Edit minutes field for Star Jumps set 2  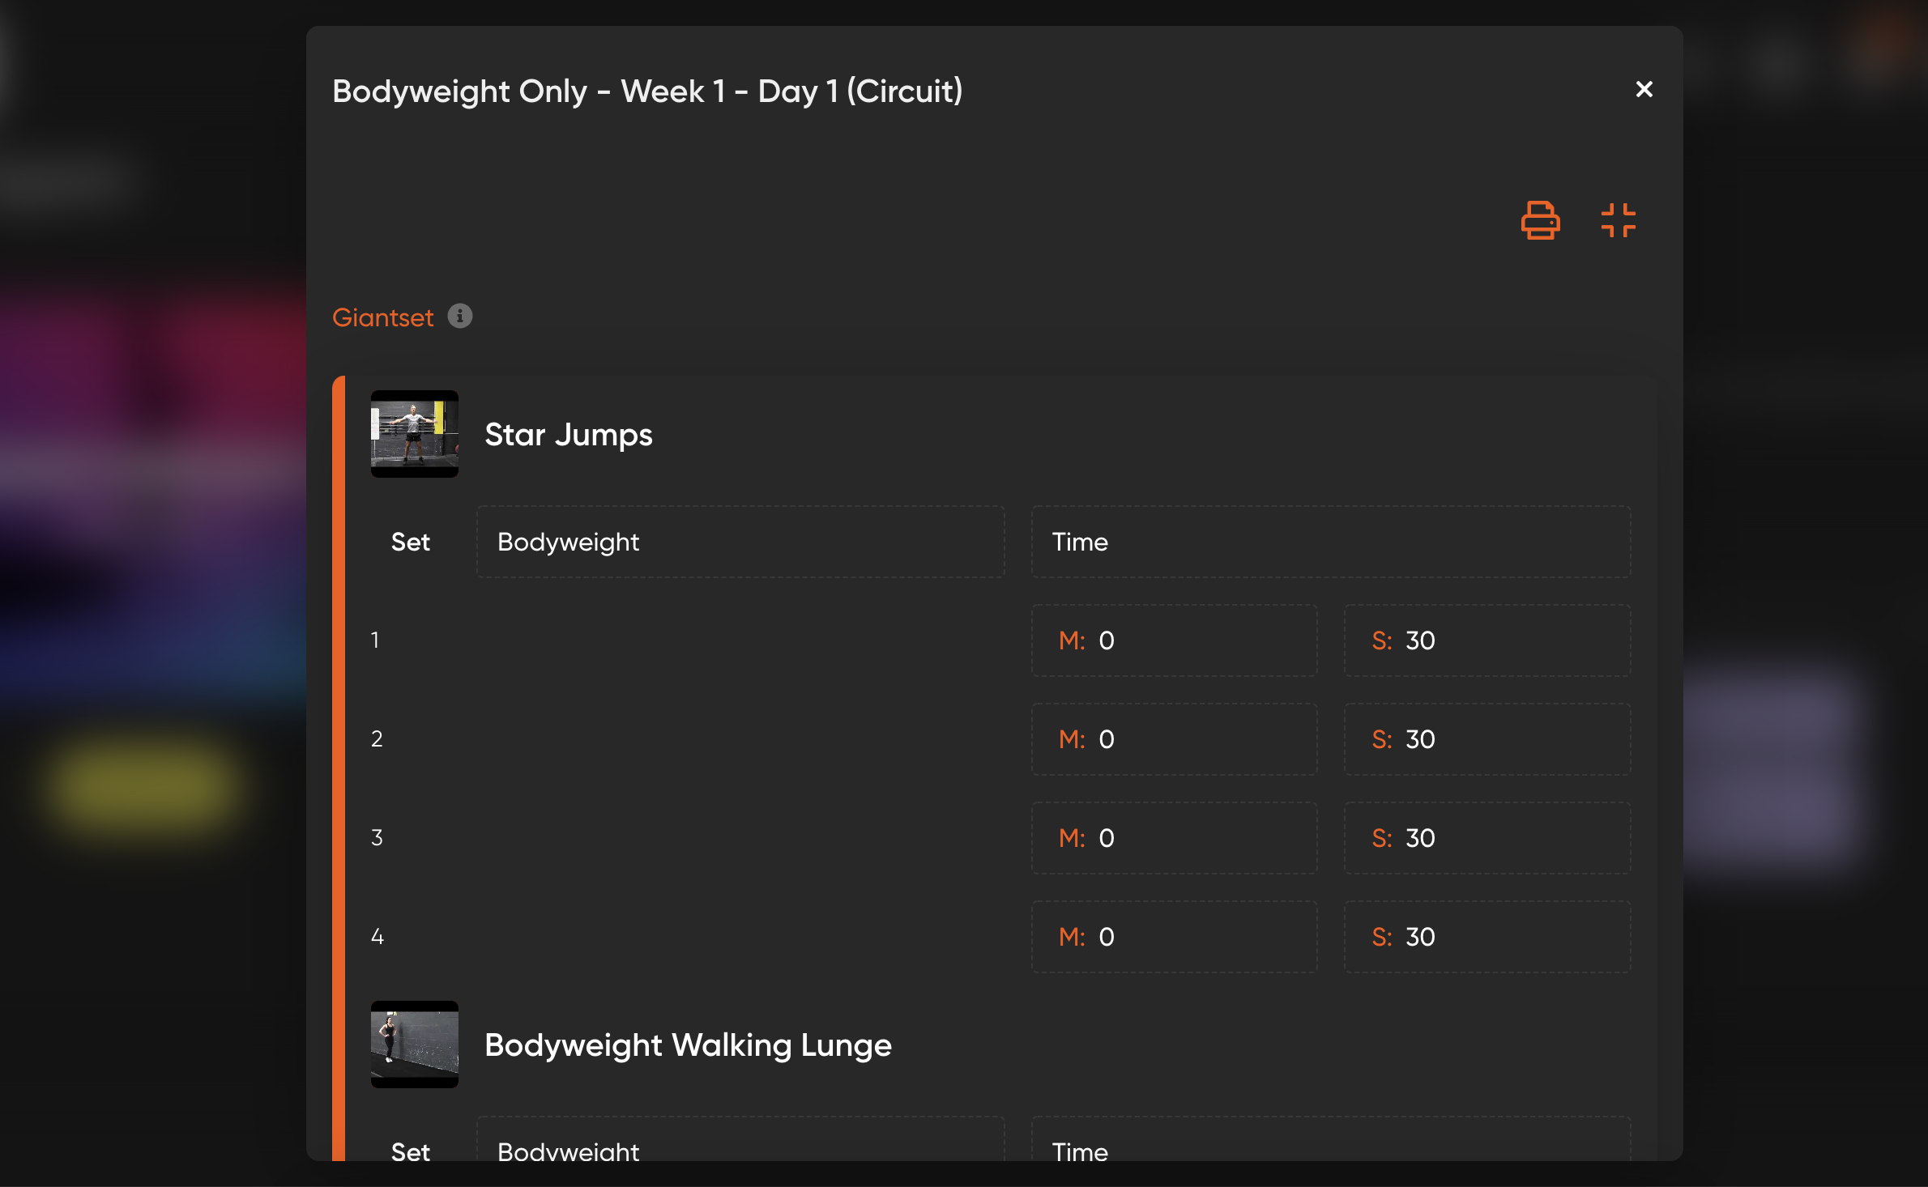(1175, 739)
